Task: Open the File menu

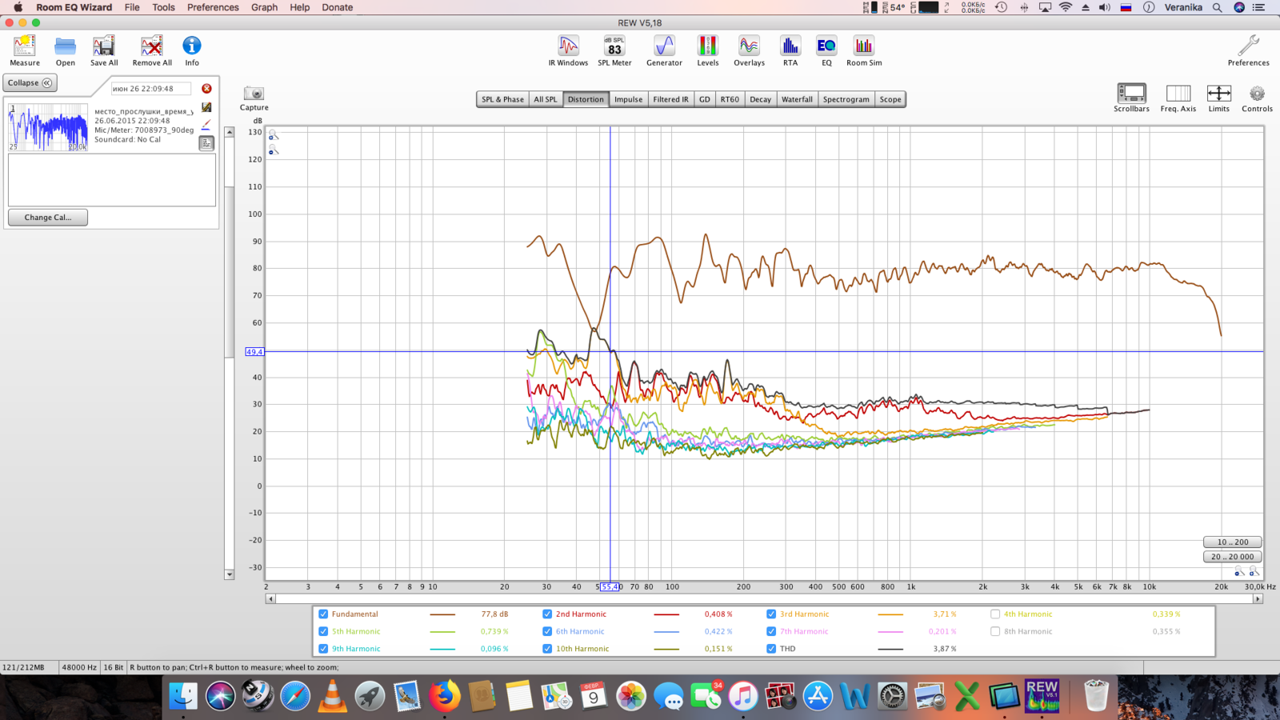Action: 132,7
